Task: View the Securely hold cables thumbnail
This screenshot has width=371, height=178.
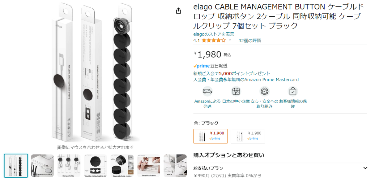Action: pos(122,166)
